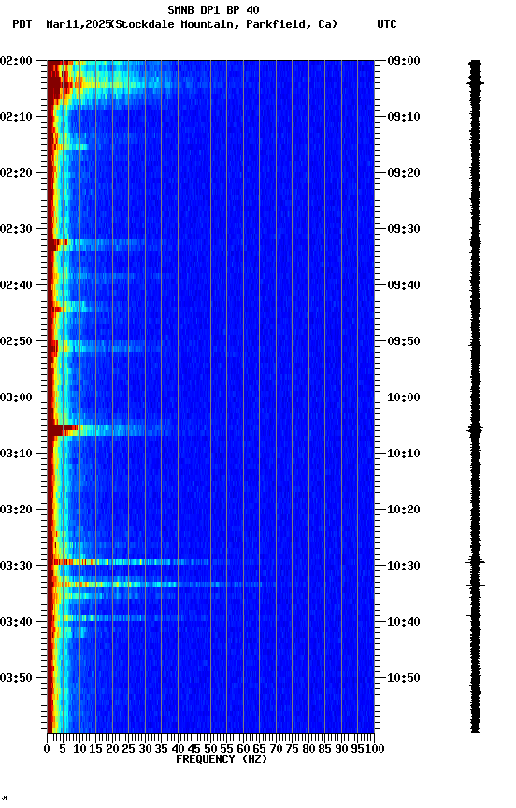The image size is (516, 808).
Task: Click the 03:10 PDT time label
Action: click(16, 454)
